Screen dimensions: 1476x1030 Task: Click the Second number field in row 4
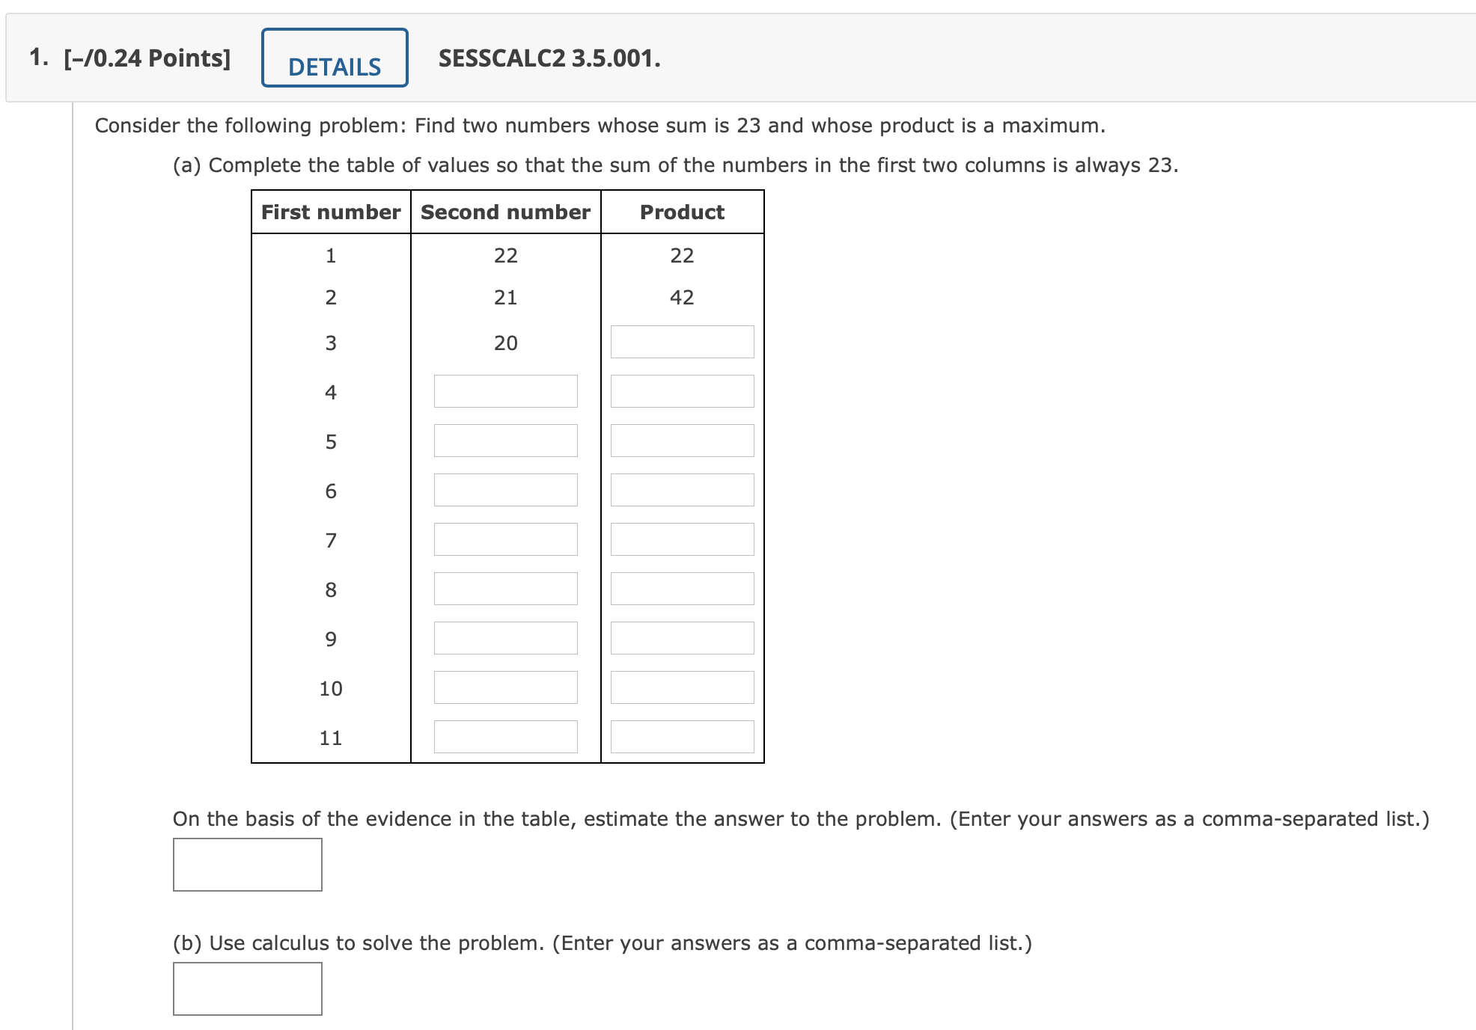[x=506, y=391]
